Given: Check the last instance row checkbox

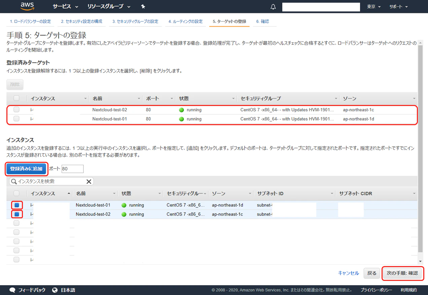Looking at the screenshot, I should click(16, 260).
